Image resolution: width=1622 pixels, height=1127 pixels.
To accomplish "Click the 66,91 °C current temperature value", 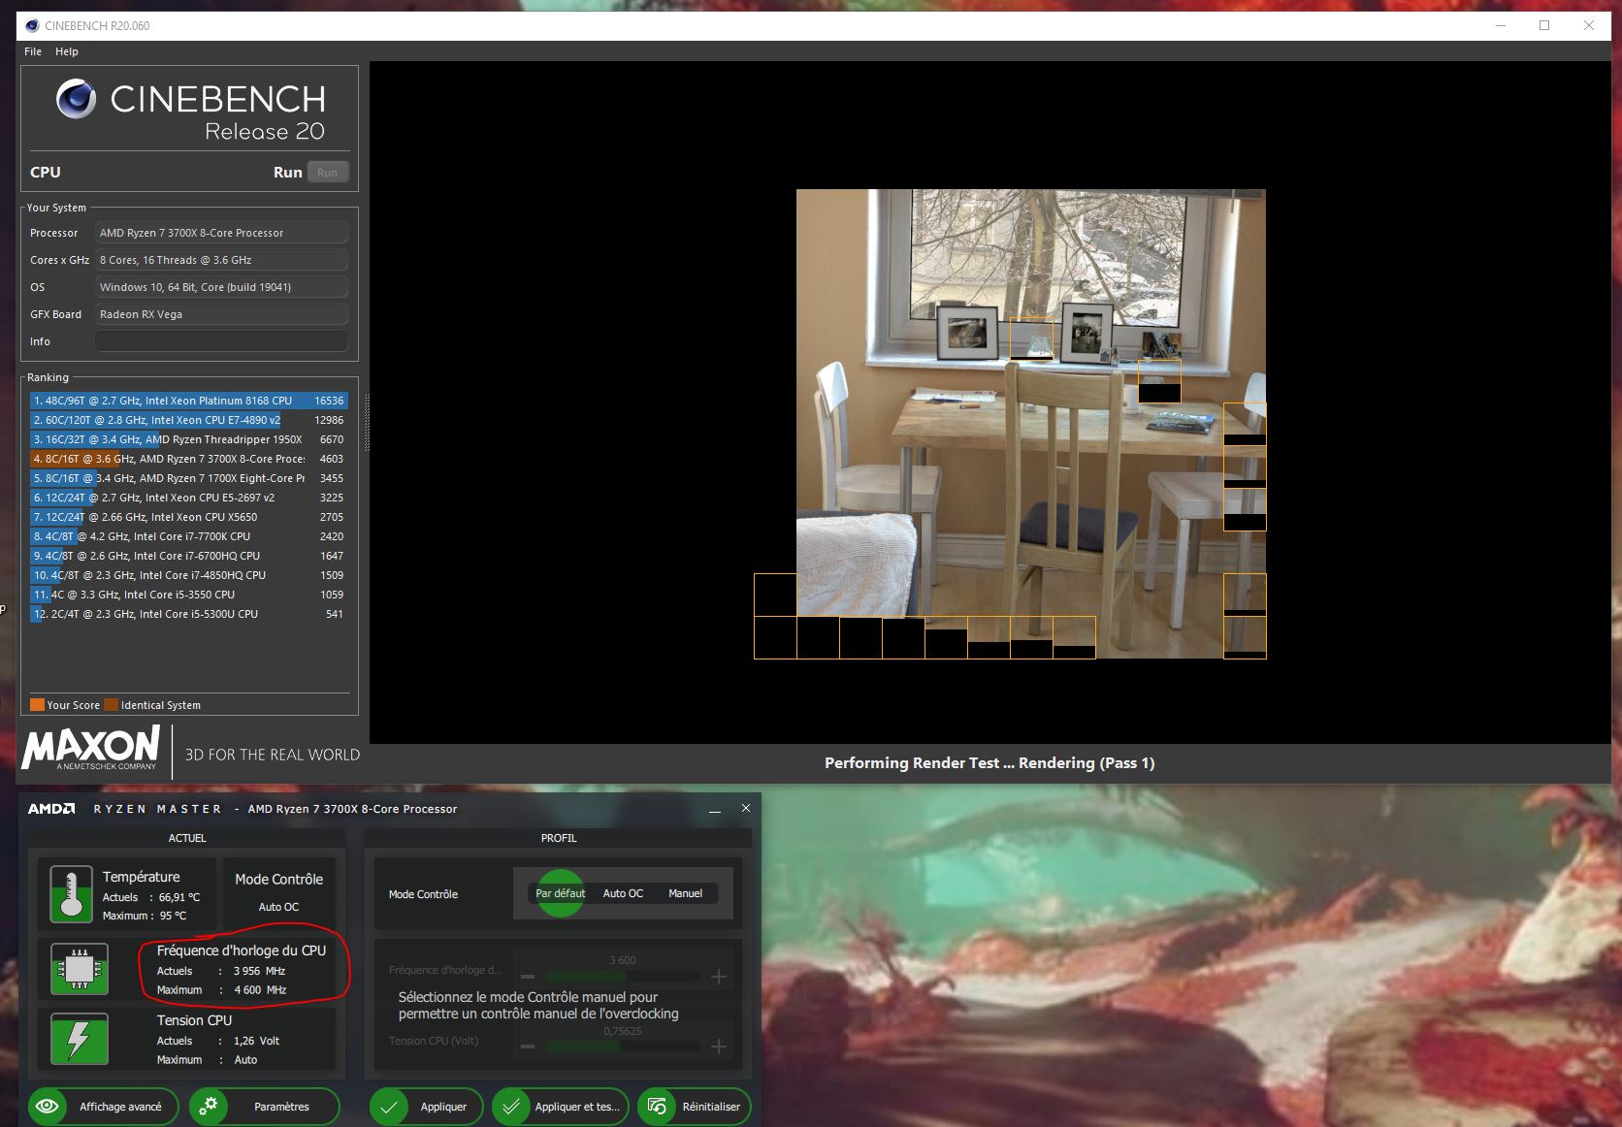I will tap(179, 897).
